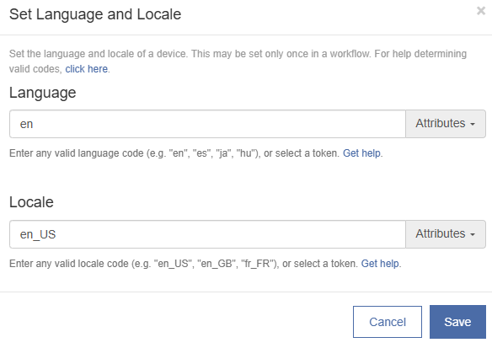Save the language and locale settings

pos(457,322)
